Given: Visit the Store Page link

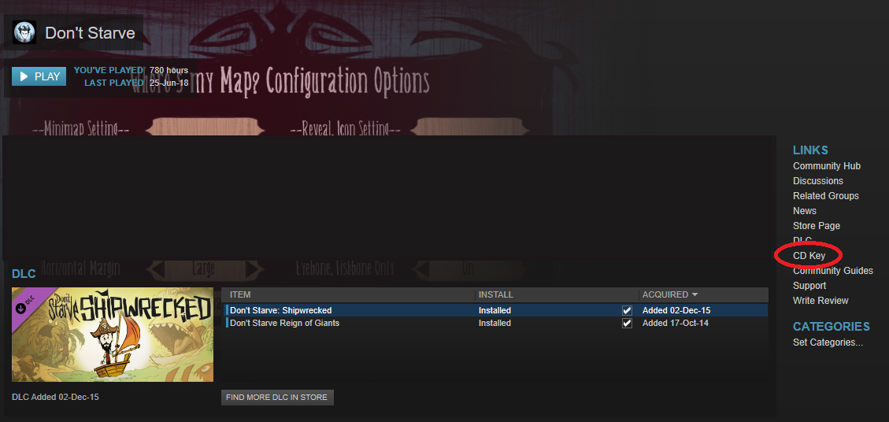Looking at the screenshot, I should pos(817,226).
